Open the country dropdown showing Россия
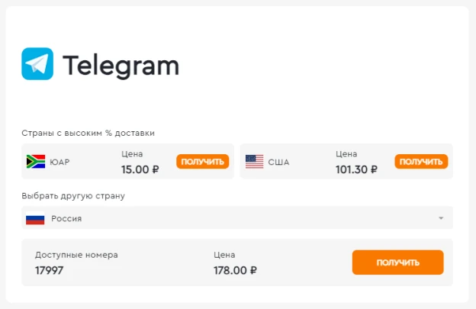 point(237,217)
